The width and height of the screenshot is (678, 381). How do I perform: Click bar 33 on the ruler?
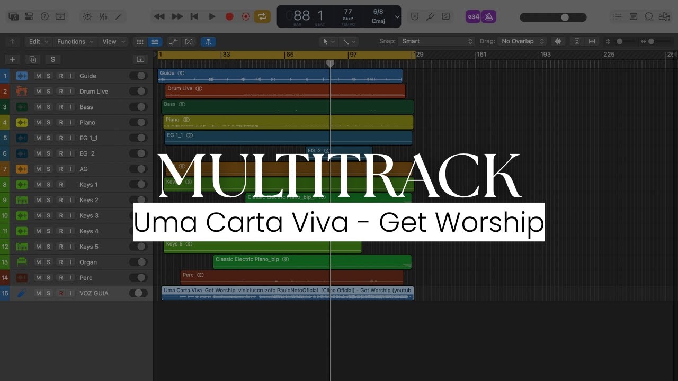click(x=226, y=55)
